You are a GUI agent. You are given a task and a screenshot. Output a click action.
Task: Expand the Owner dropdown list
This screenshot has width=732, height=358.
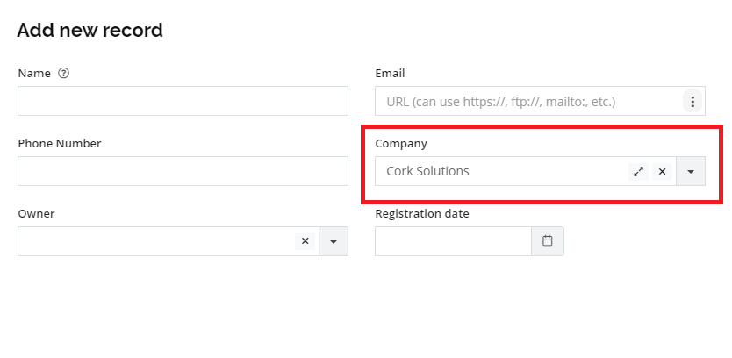[x=334, y=241]
